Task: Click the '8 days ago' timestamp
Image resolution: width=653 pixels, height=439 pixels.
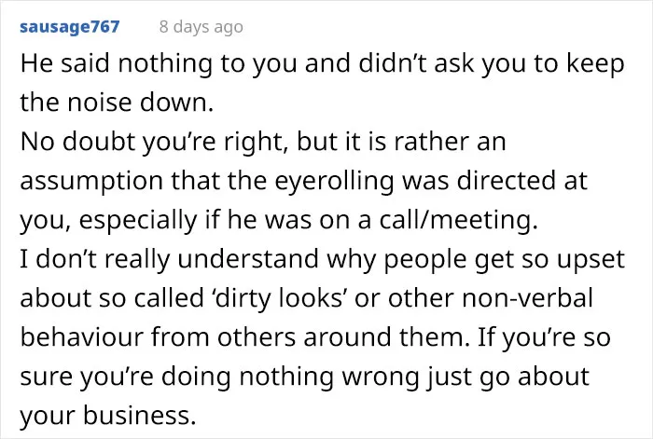Action: [x=201, y=27]
